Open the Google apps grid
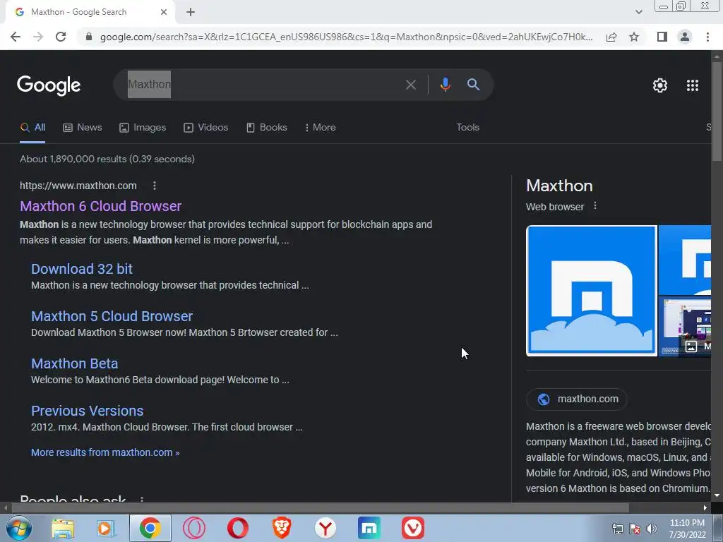Viewport: 723px width, 542px height. [x=693, y=85]
